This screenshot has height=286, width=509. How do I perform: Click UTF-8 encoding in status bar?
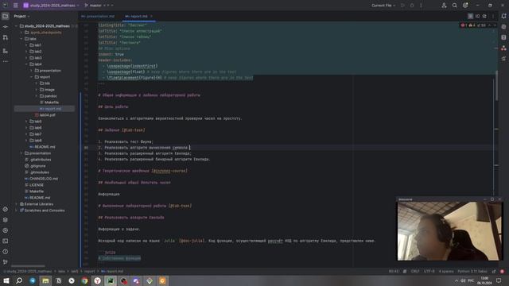click(429, 271)
